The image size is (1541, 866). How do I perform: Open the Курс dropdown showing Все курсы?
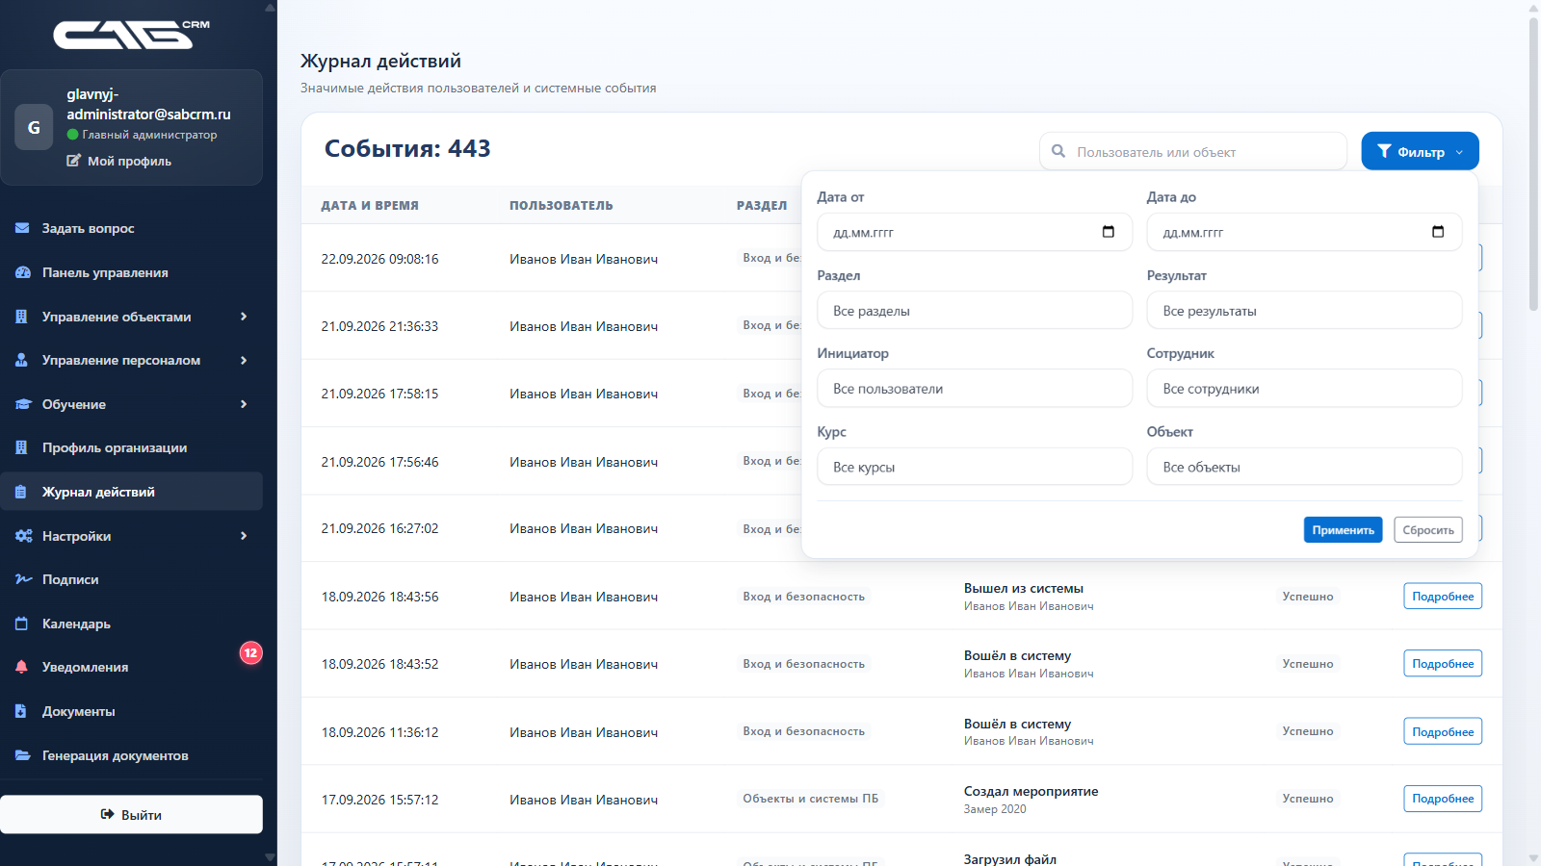pos(975,467)
